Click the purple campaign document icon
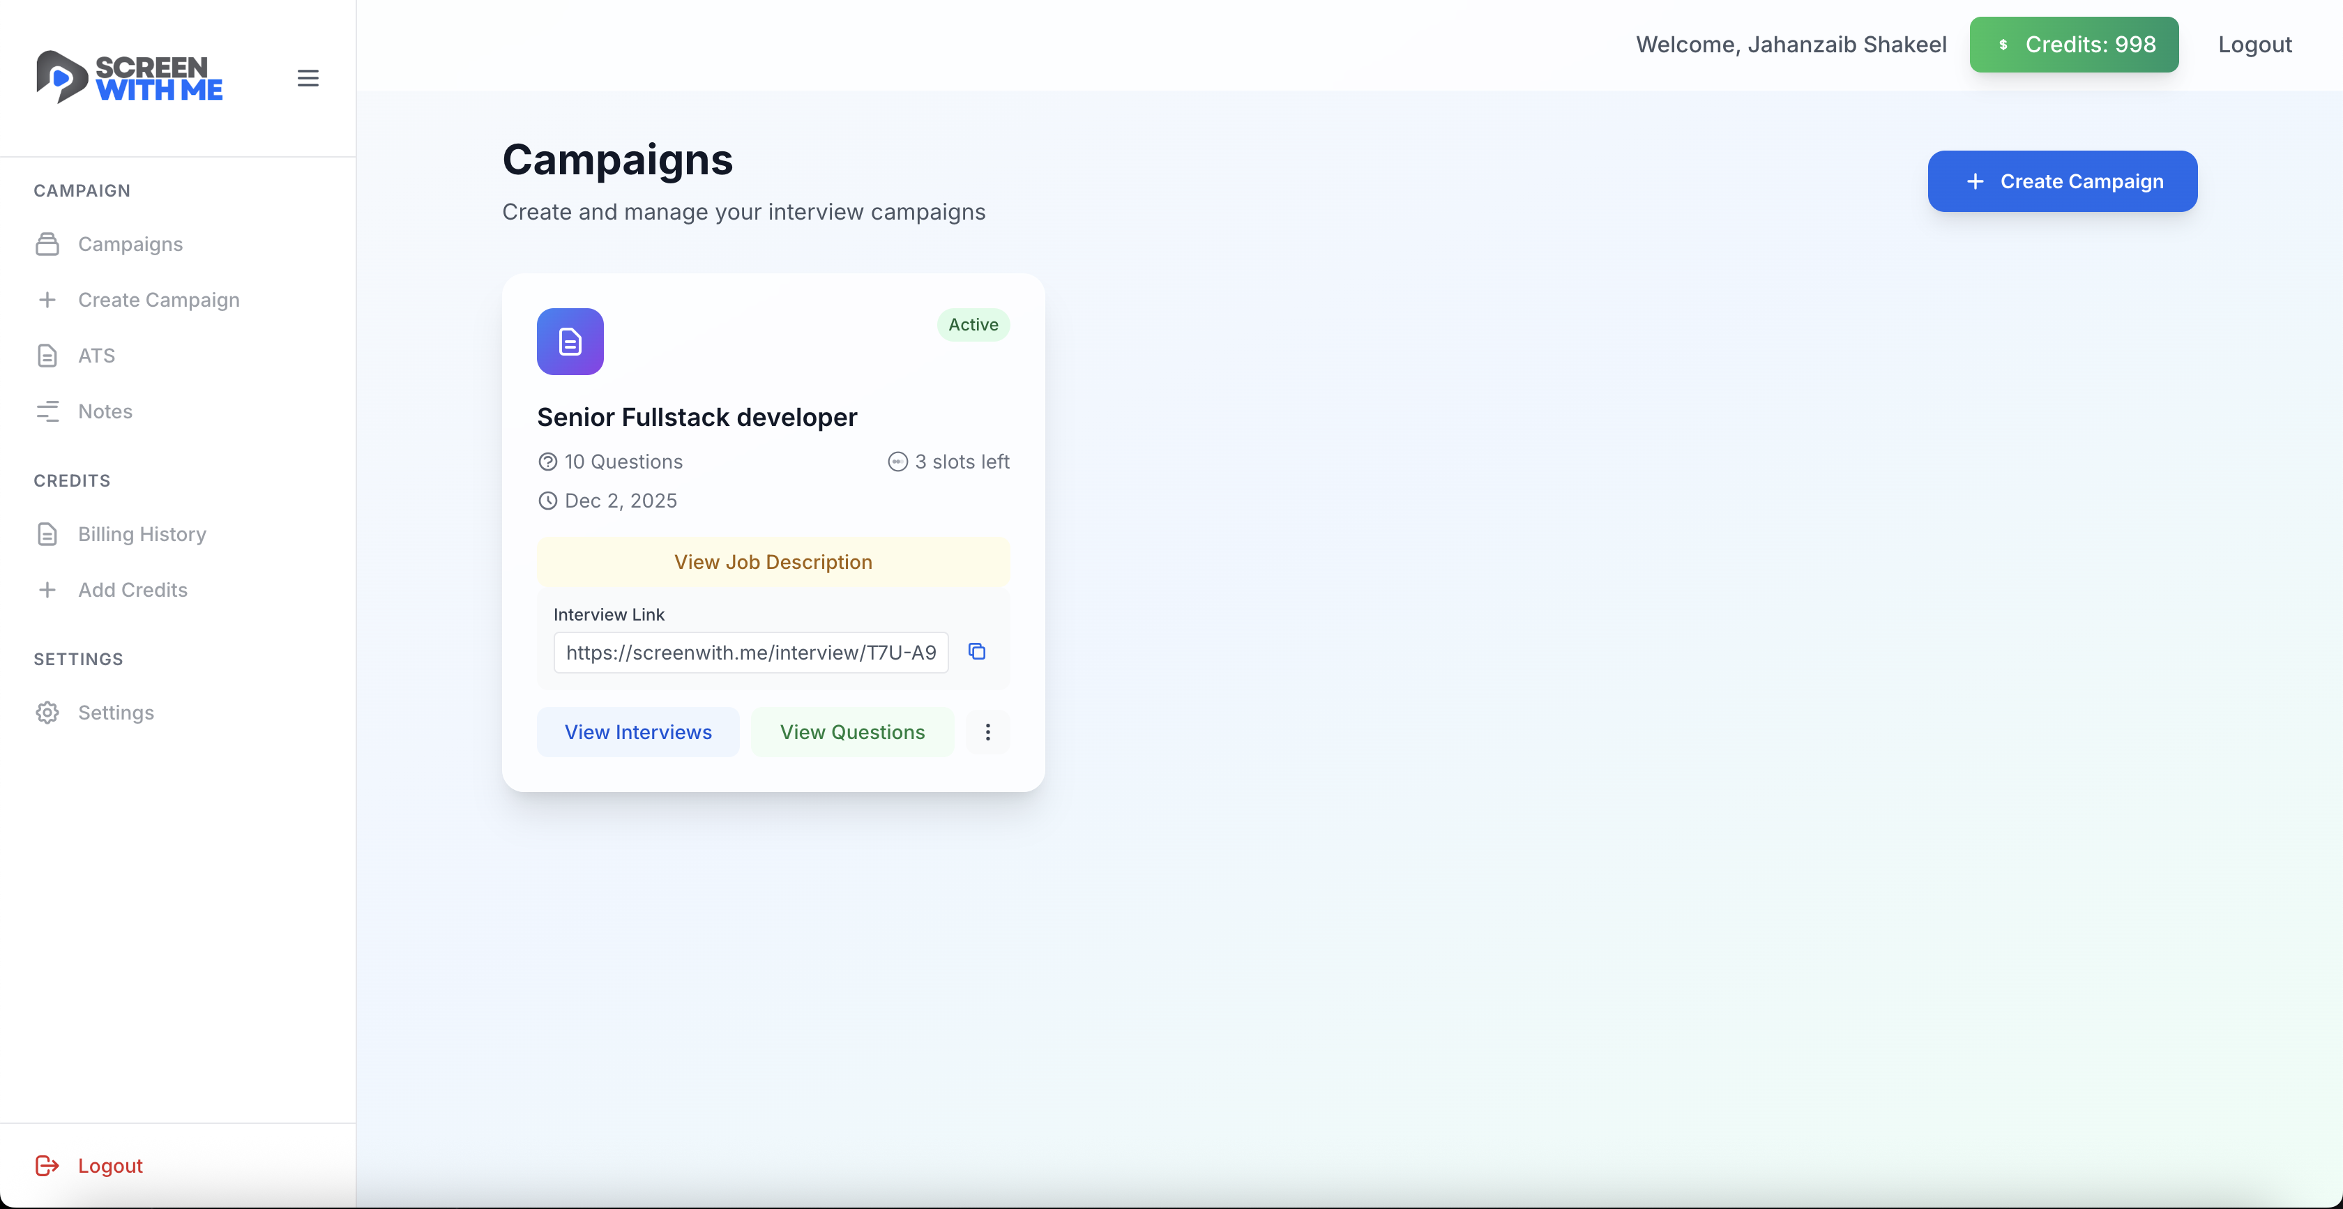Image resolution: width=2343 pixels, height=1209 pixels. click(570, 342)
